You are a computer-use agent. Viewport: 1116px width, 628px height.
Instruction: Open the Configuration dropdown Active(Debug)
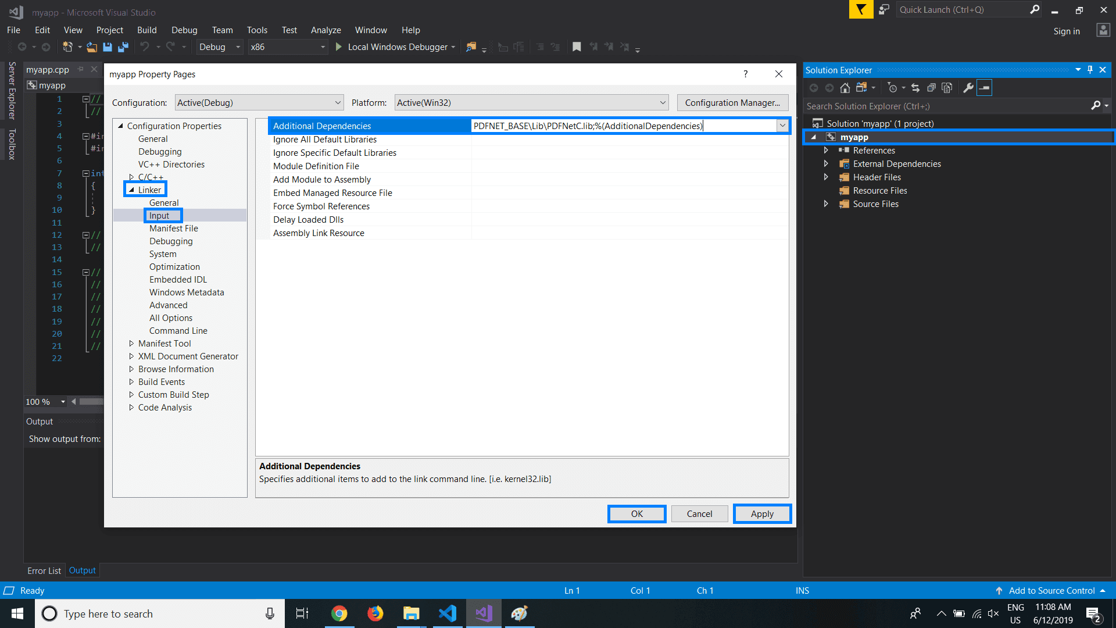coord(259,103)
